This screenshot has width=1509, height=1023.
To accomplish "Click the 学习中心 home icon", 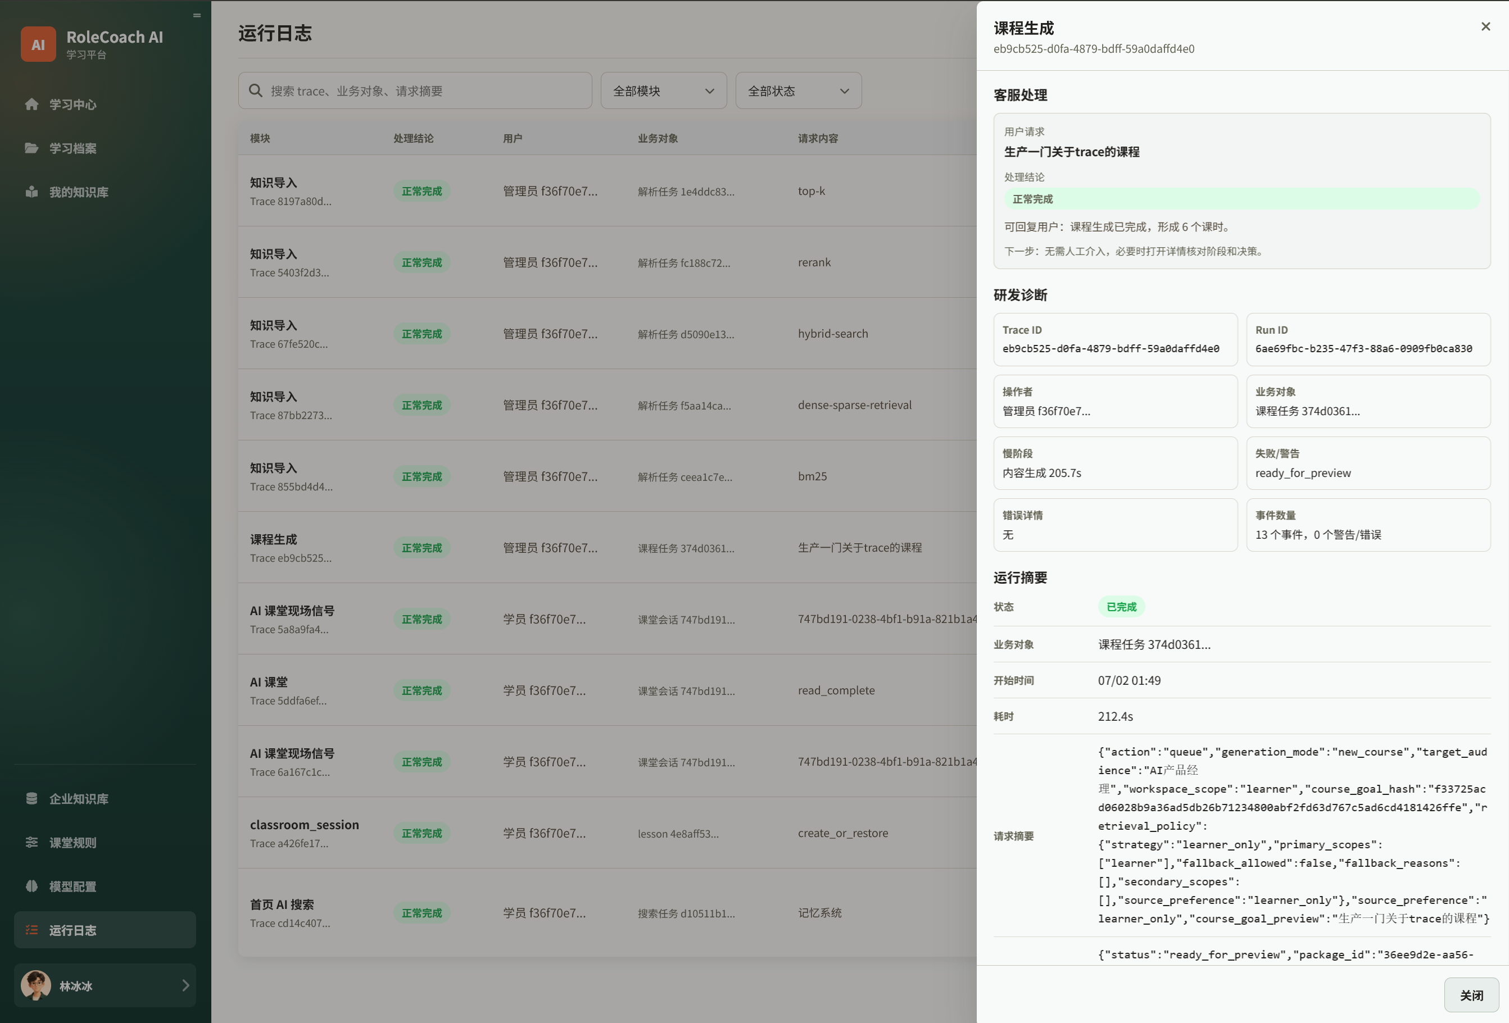I will coord(31,104).
